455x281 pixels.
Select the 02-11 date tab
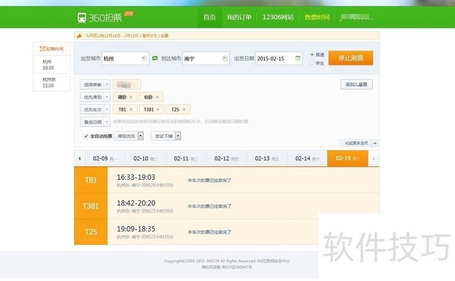click(x=186, y=159)
